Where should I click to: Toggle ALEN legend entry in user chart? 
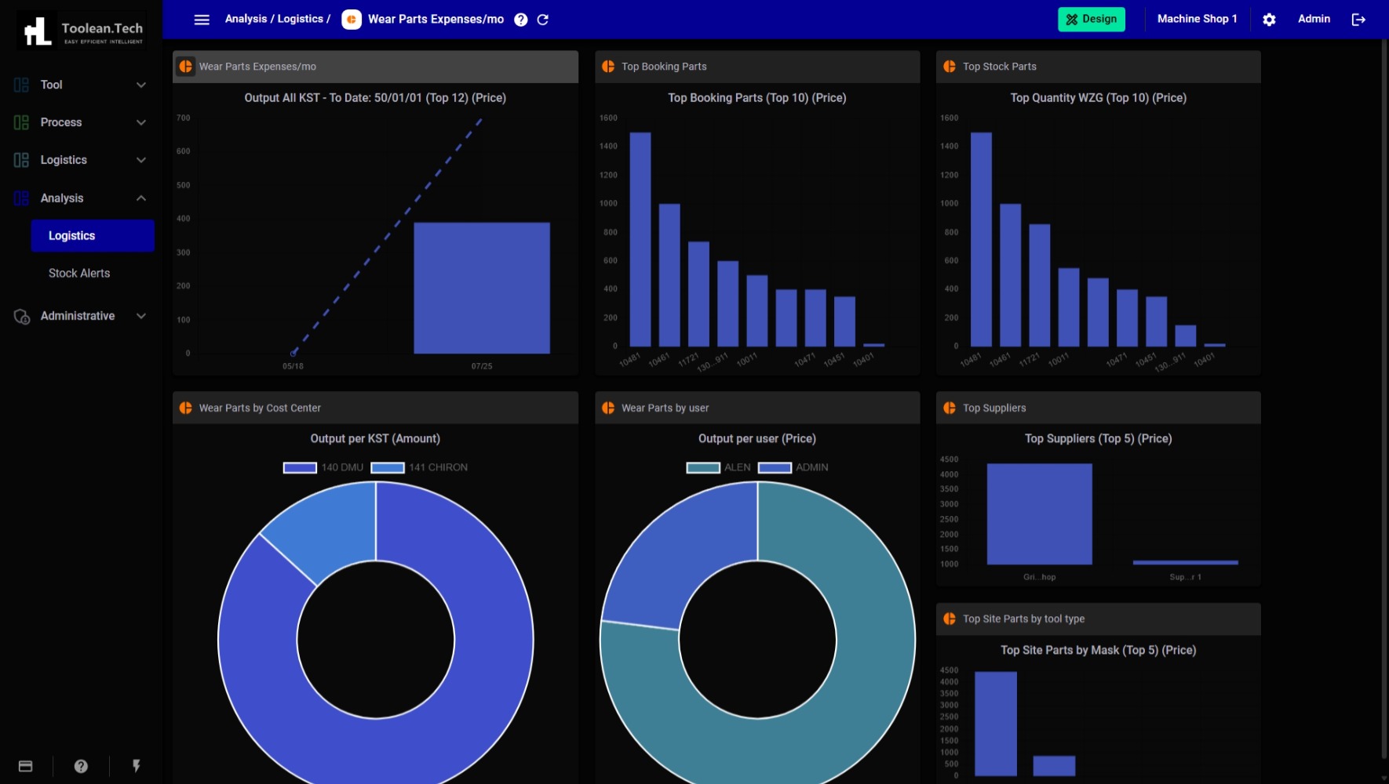[x=718, y=467]
